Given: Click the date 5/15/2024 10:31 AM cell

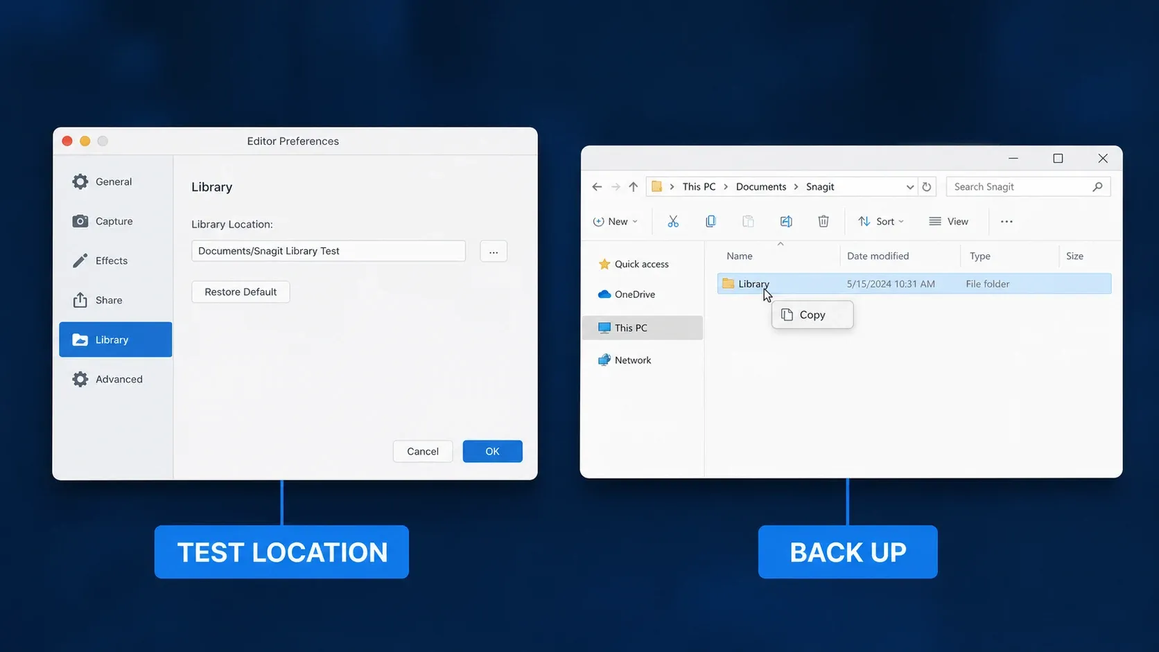Looking at the screenshot, I should (891, 284).
